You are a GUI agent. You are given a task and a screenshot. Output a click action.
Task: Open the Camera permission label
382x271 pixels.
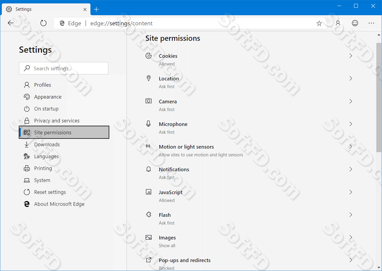point(168,102)
